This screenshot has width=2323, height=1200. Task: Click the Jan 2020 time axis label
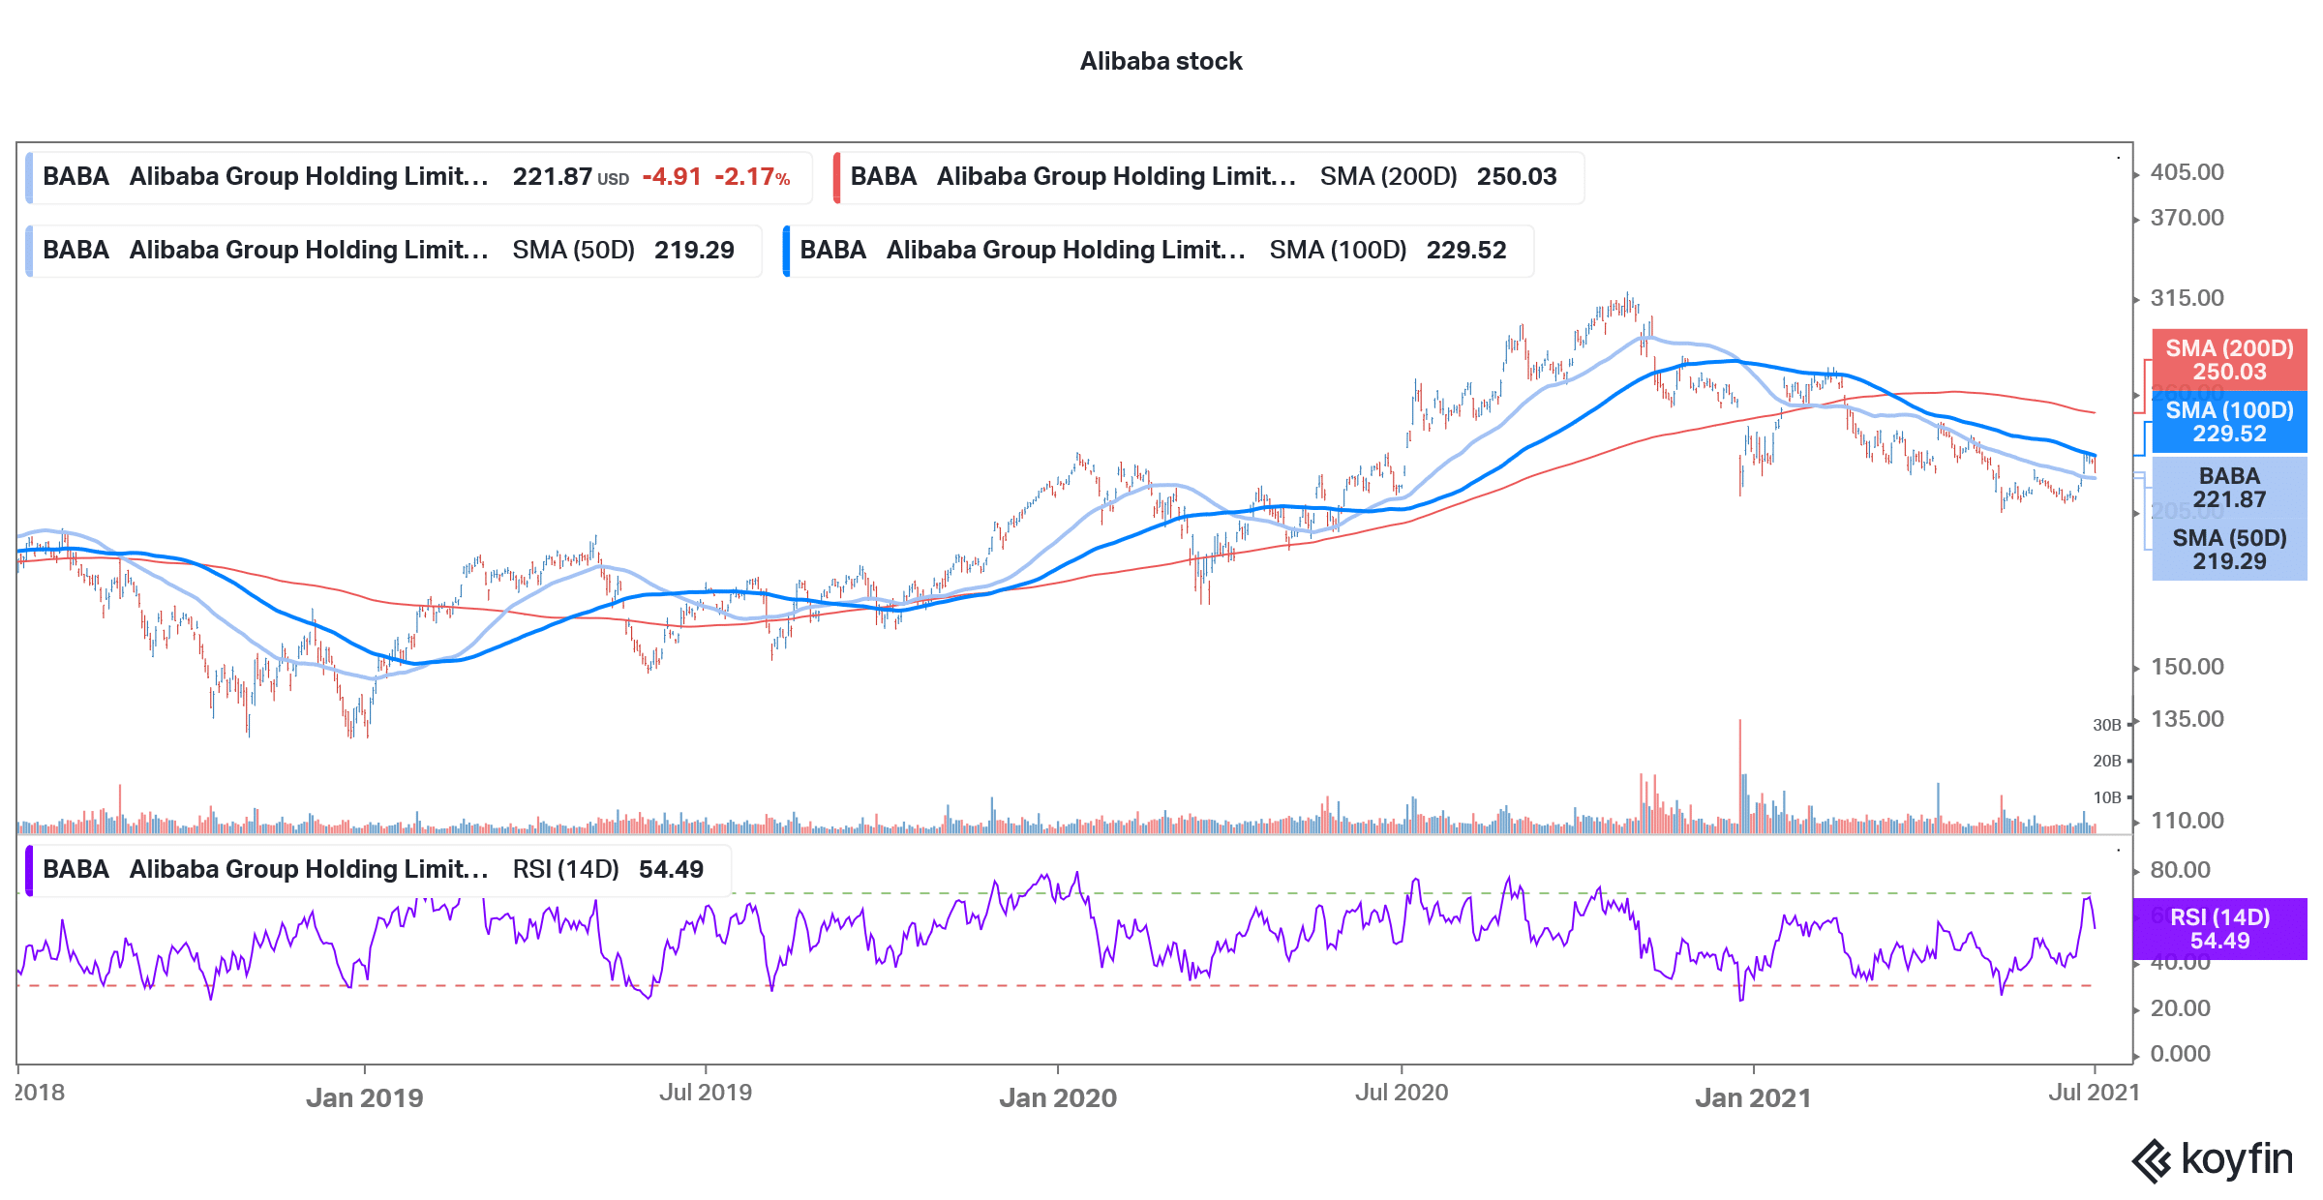click(1058, 1097)
